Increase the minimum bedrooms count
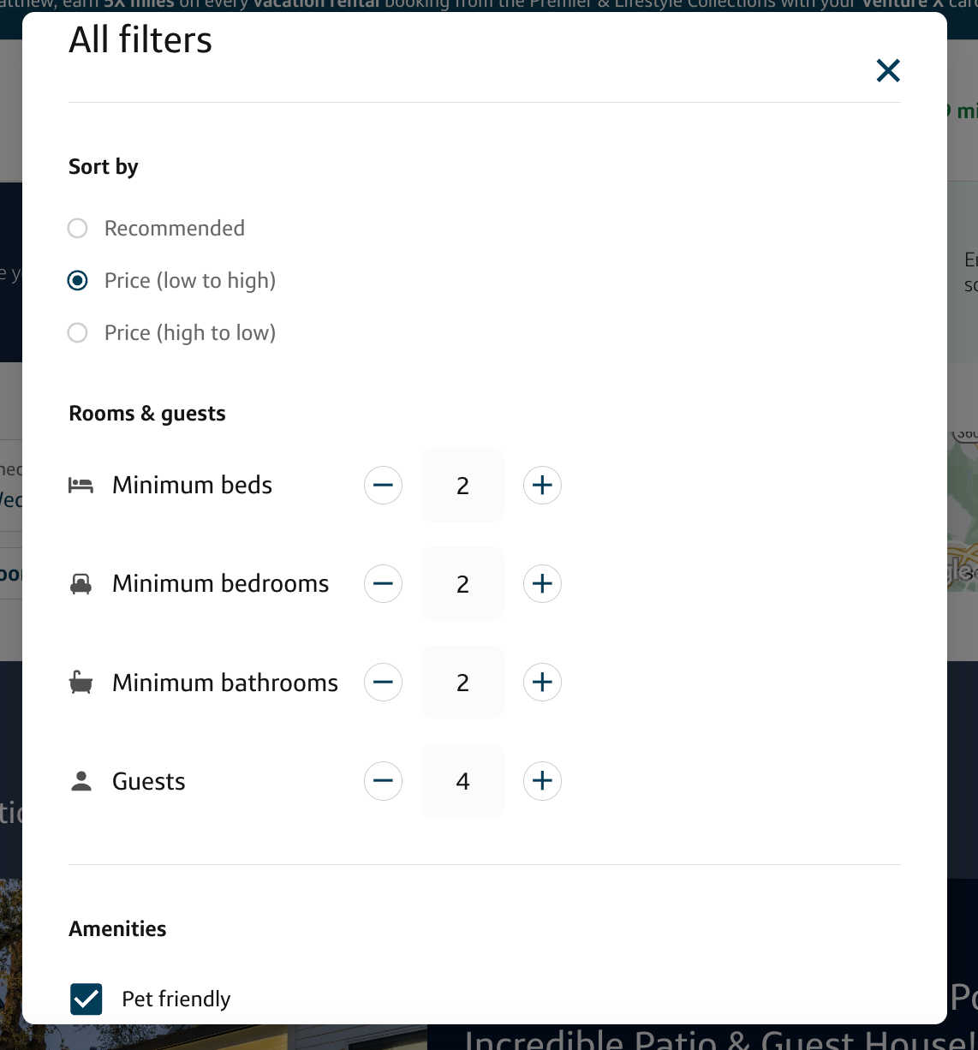This screenshot has height=1050, width=978. coord(542,584)
